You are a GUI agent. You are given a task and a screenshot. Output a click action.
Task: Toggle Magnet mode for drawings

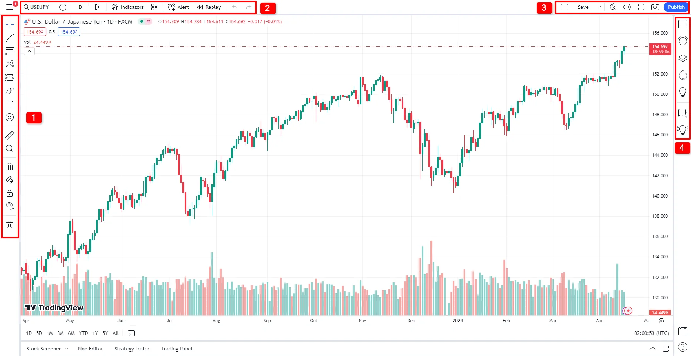click(10, 167)
